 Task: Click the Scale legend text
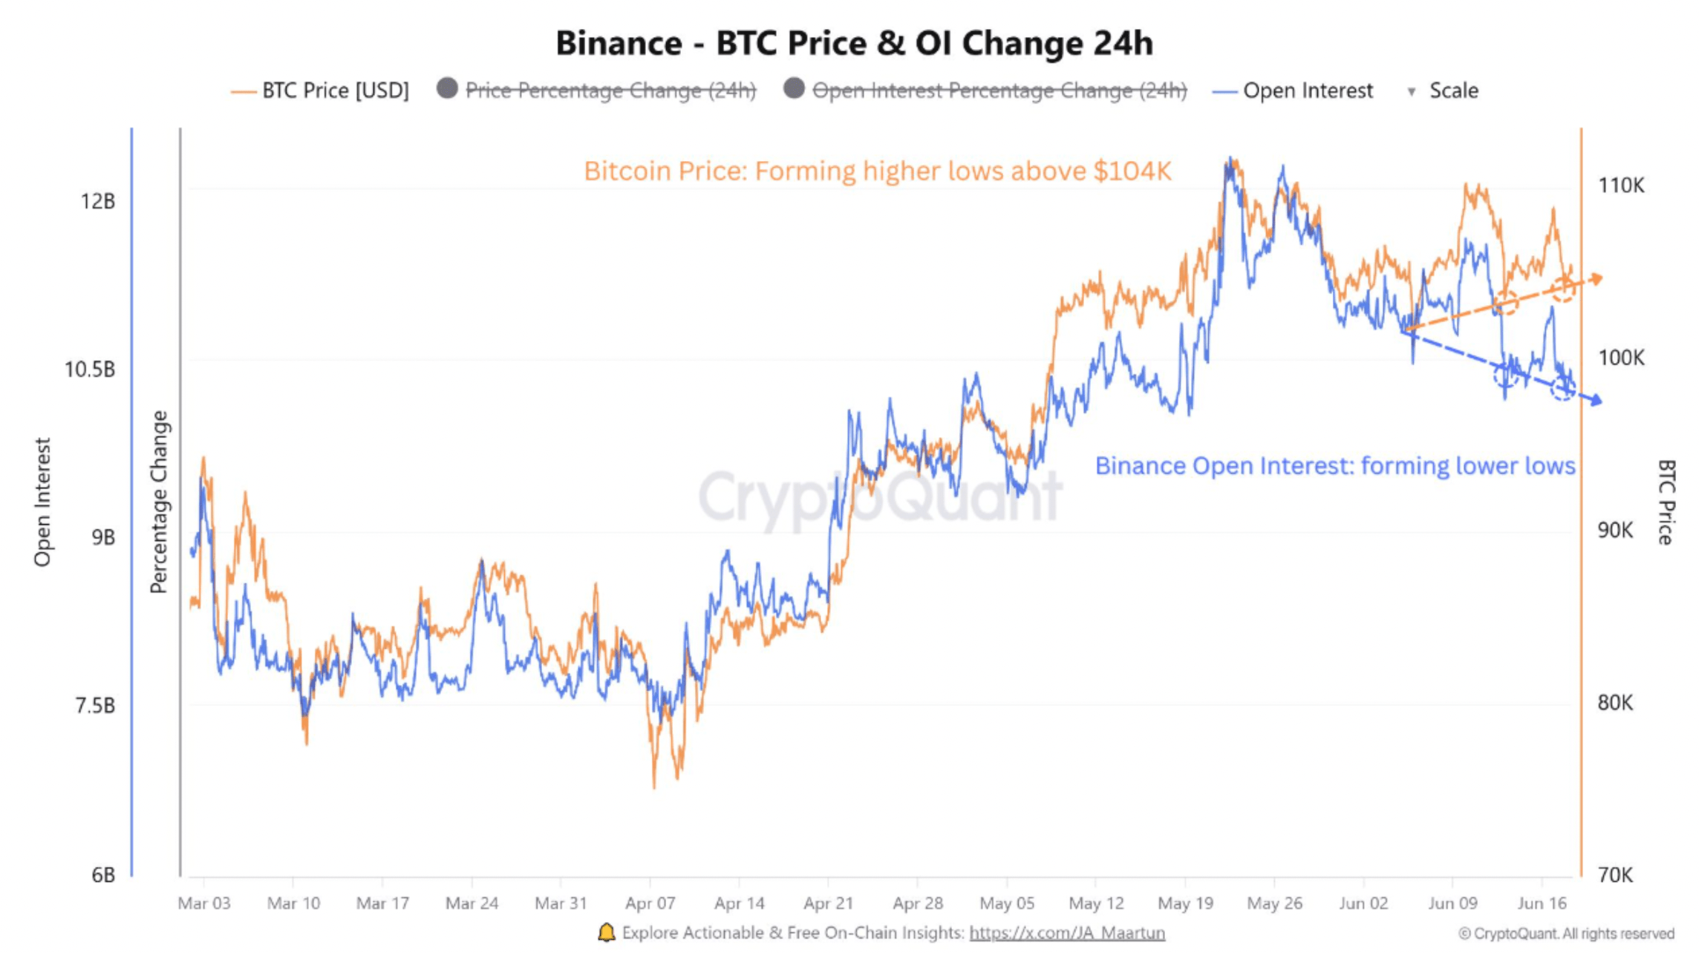point(1454,91)
